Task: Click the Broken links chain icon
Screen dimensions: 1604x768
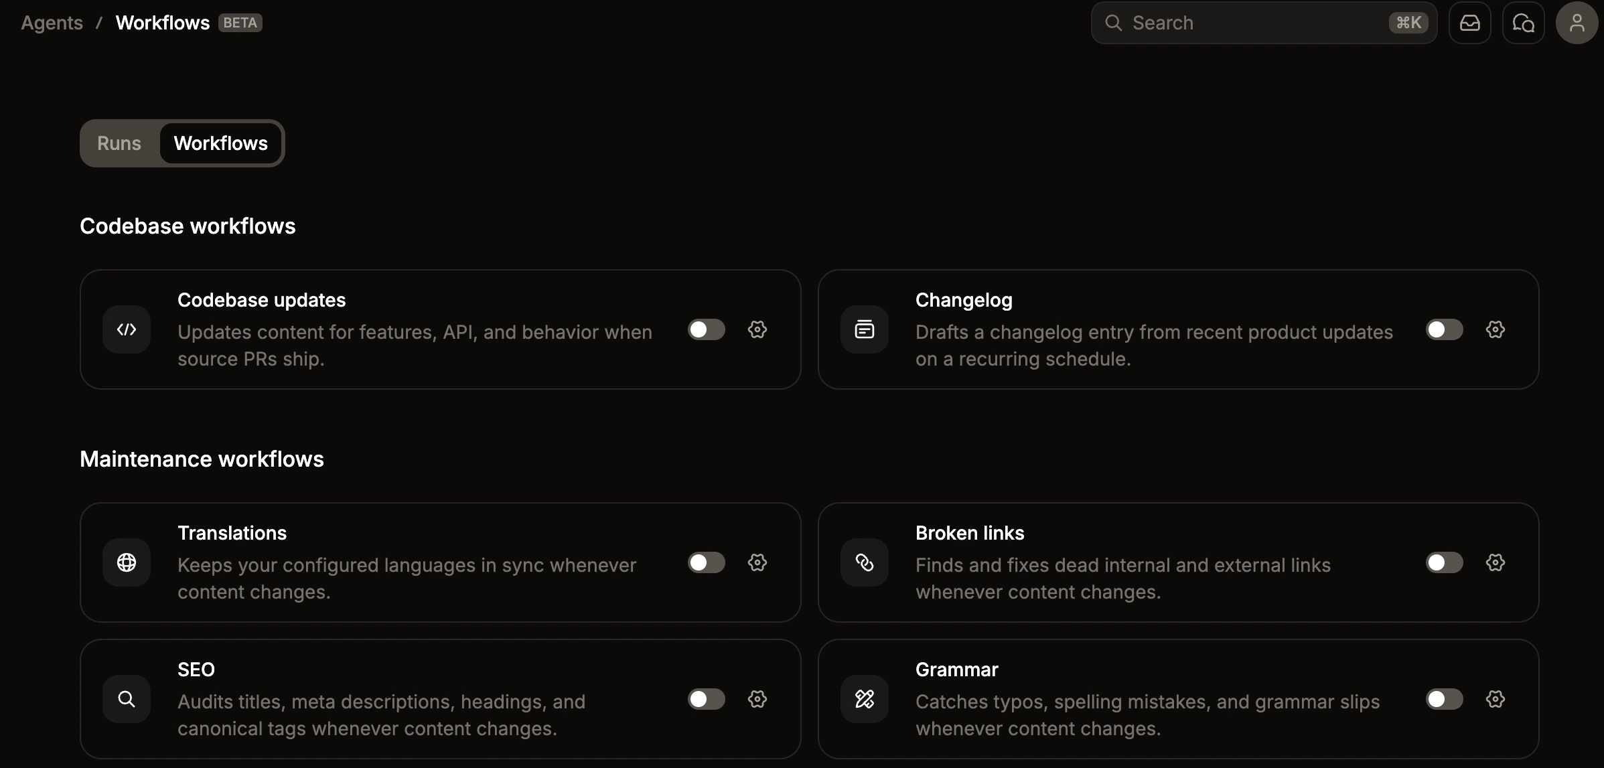Action: (x=864, y=562)
